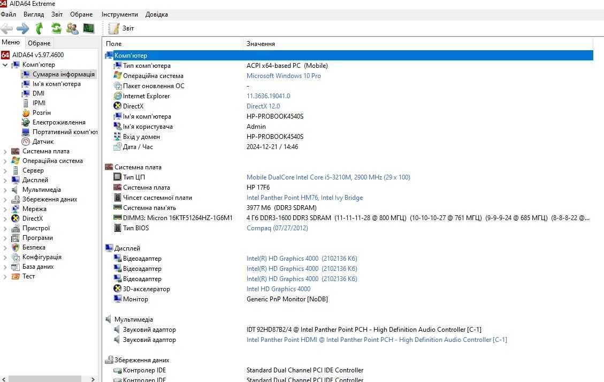Viewport: 604px width, 382px height.
Task: Open the Довідка menu
Action: 156,14
